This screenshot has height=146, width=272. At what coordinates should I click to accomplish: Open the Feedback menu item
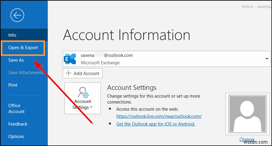(18, 124)
